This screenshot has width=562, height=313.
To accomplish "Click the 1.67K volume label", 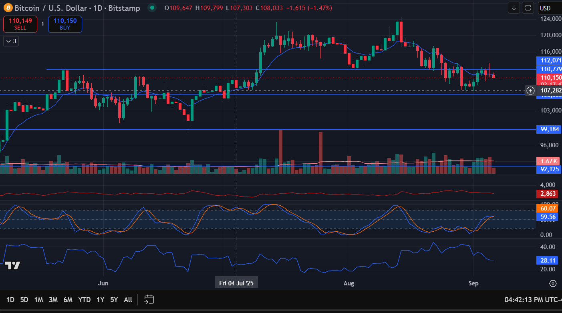I will pos(549,161).
